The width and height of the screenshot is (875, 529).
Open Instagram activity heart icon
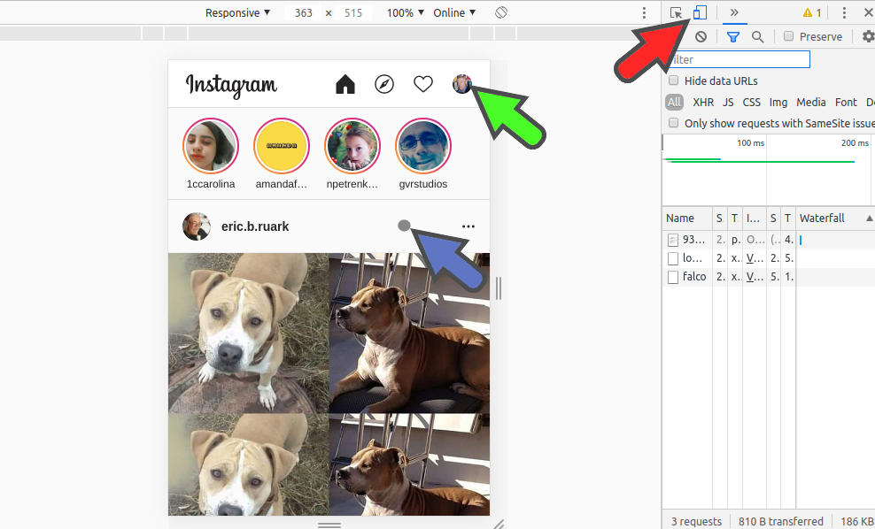click(423, 84)
